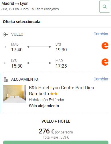Click the easyJet logo on outbound flight

click(x=105, y=46)
